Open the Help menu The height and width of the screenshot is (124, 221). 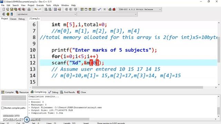pyautogui.click(x=73, y=6)
